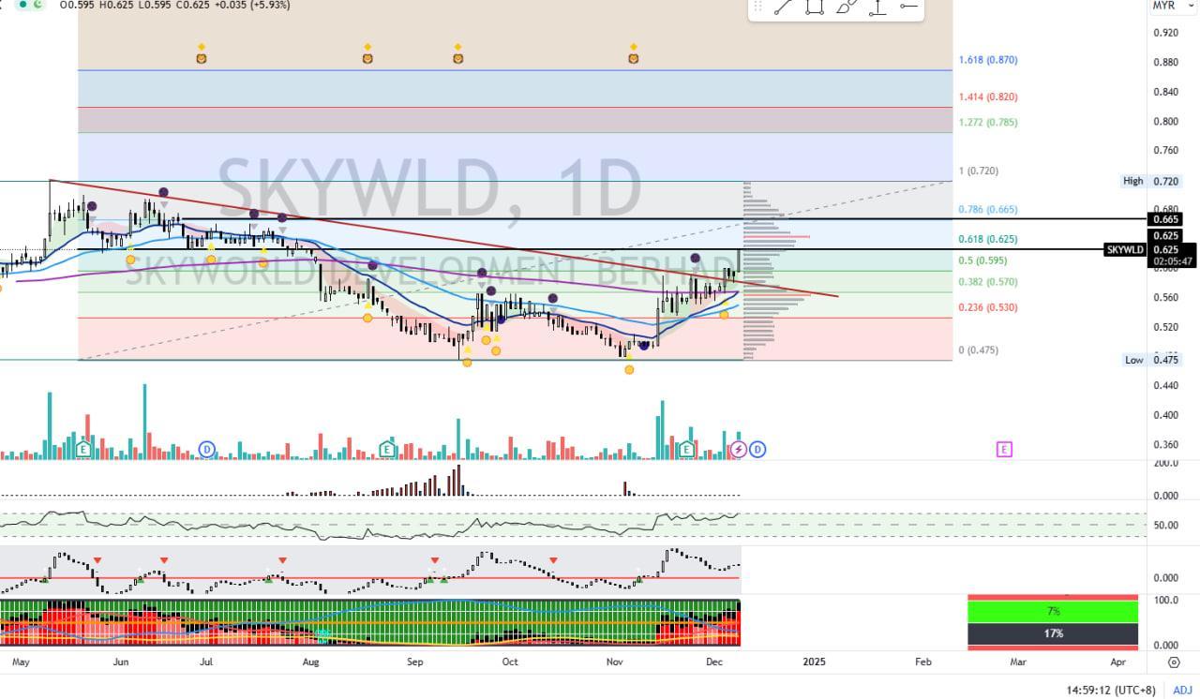Click the 2025 label on time axis

tap(814, 662)
